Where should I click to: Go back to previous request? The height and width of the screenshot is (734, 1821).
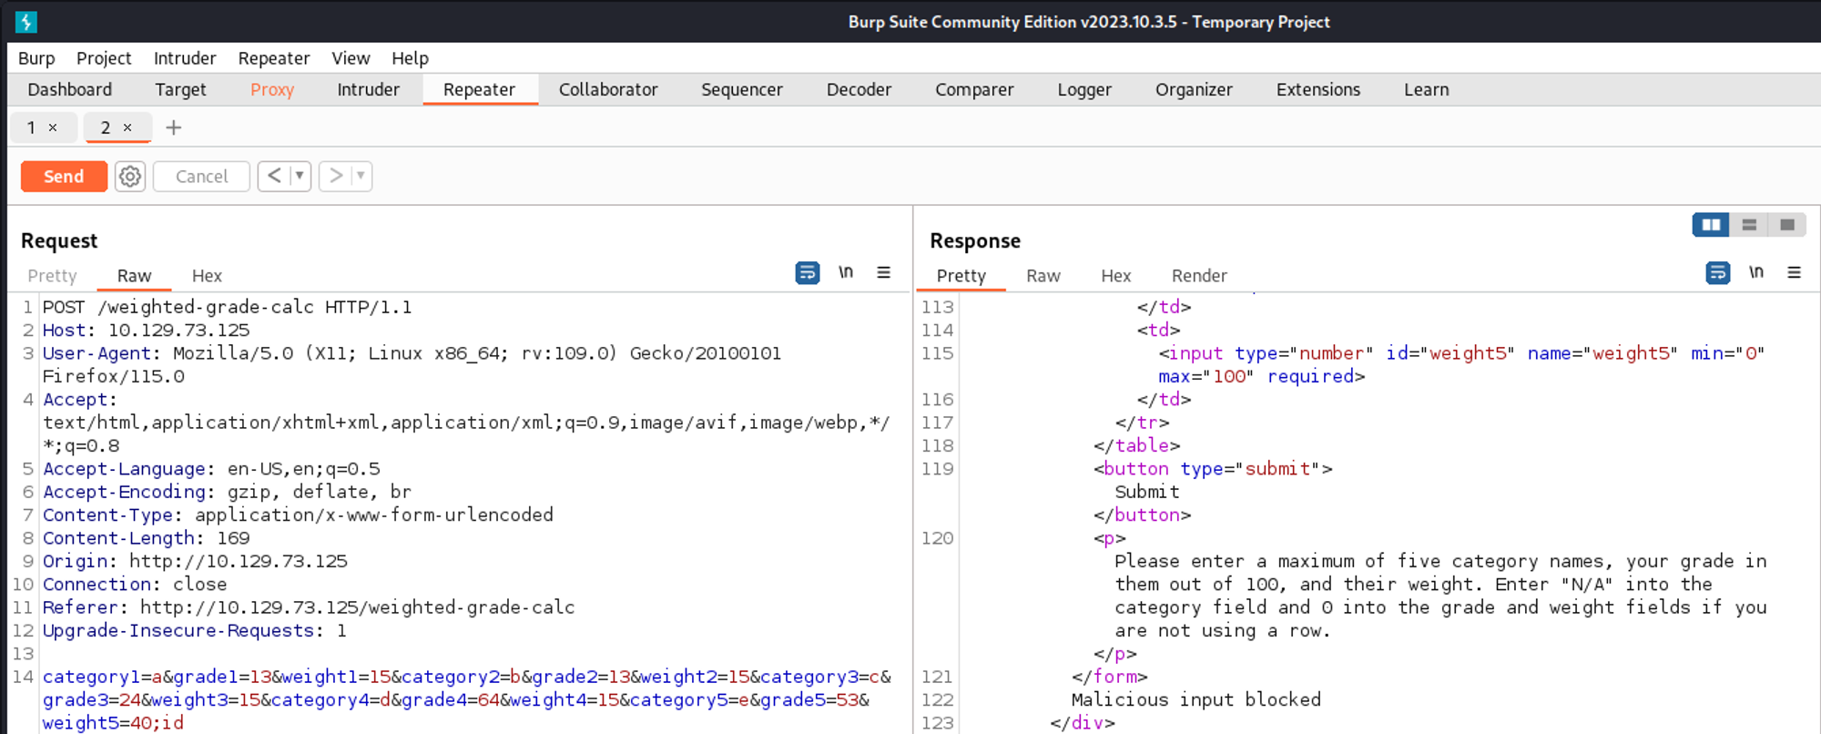click(x=274, y=176)
